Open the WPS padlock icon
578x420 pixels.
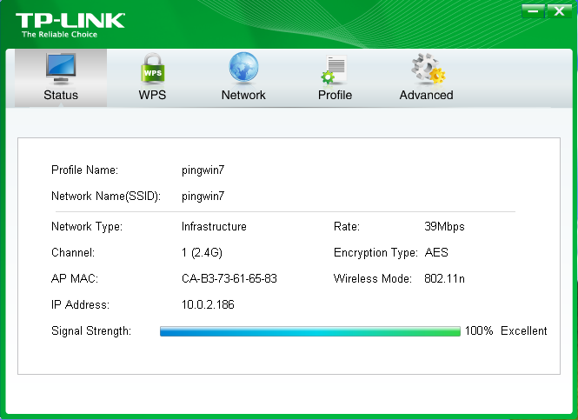point(152,69)
